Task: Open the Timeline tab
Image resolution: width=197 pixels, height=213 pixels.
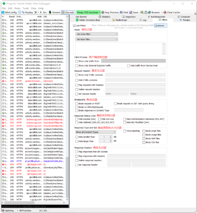Action: click(x=185, y=20)
